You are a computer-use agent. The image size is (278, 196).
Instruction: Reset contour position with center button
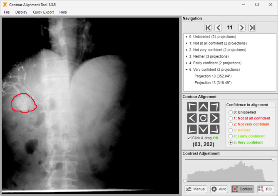click(x=203, y=118)
